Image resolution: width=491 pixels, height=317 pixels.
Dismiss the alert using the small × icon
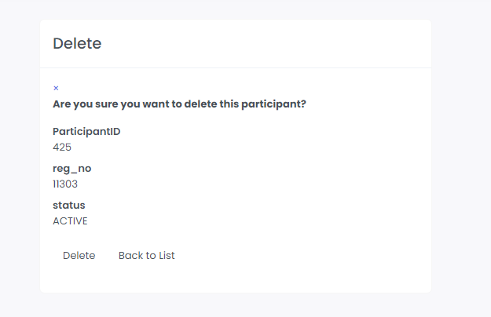pyautogui.click(x=56, y=89)
